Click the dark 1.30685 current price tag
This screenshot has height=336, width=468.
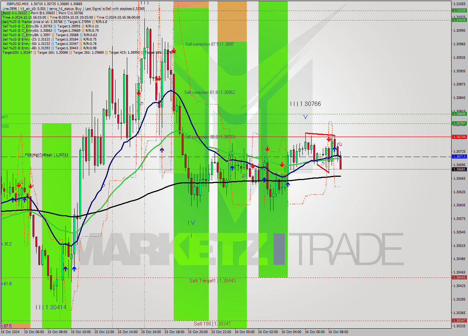459,169
